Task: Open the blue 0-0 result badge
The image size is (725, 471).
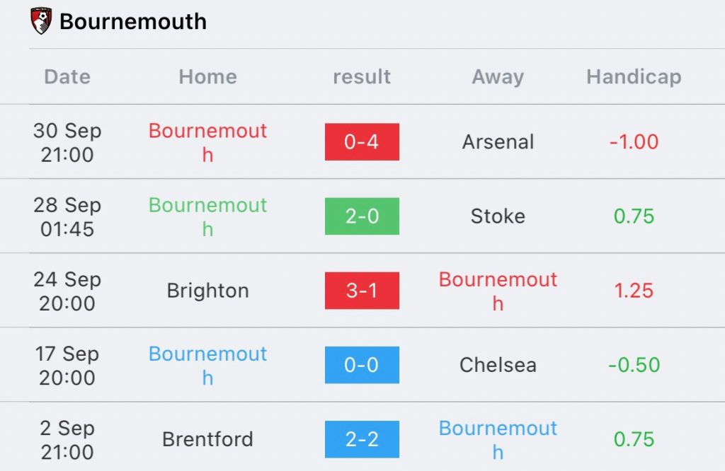Action: pyautogui.click(x=362, y=365)
